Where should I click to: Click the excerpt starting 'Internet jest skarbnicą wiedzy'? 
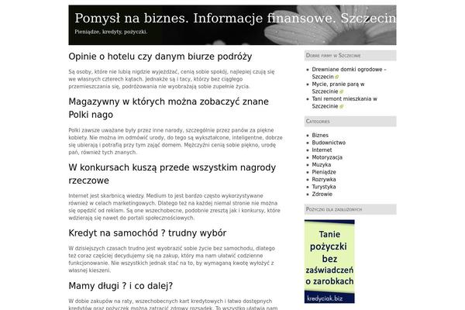pyautogui.click(x=174, y=207)
